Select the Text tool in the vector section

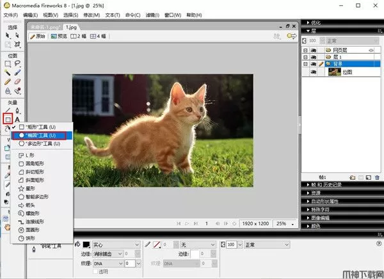17,118
